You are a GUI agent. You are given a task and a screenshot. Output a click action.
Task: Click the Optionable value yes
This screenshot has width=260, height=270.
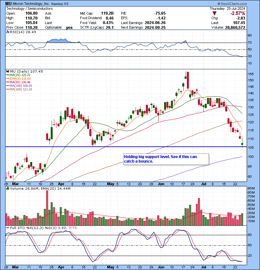tap(69, 28)
